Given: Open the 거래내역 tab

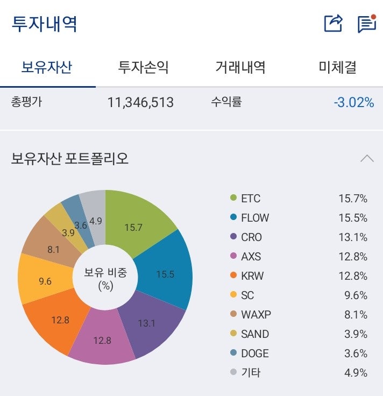Looking at the screenshot, I should pos(240,67).
